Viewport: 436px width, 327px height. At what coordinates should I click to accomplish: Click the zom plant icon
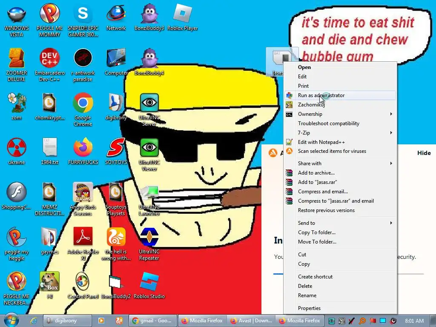point(17,106)
